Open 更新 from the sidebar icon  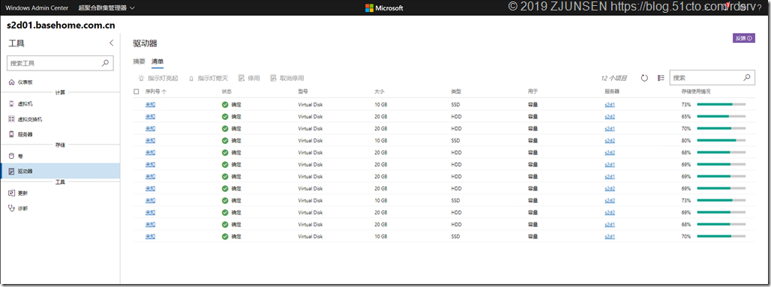point(12,193)
